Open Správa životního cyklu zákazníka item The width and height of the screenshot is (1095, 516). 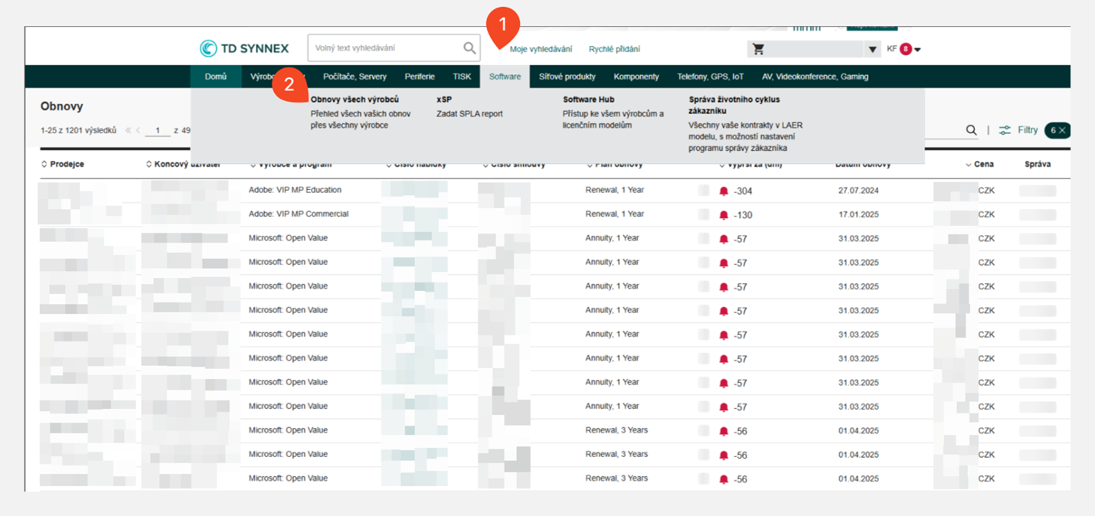tap(734, 105)
